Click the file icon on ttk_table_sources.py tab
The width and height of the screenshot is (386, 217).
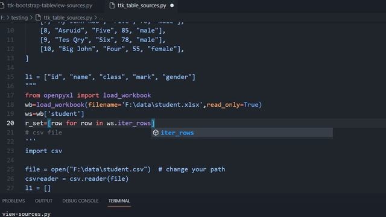pos(112,5)
